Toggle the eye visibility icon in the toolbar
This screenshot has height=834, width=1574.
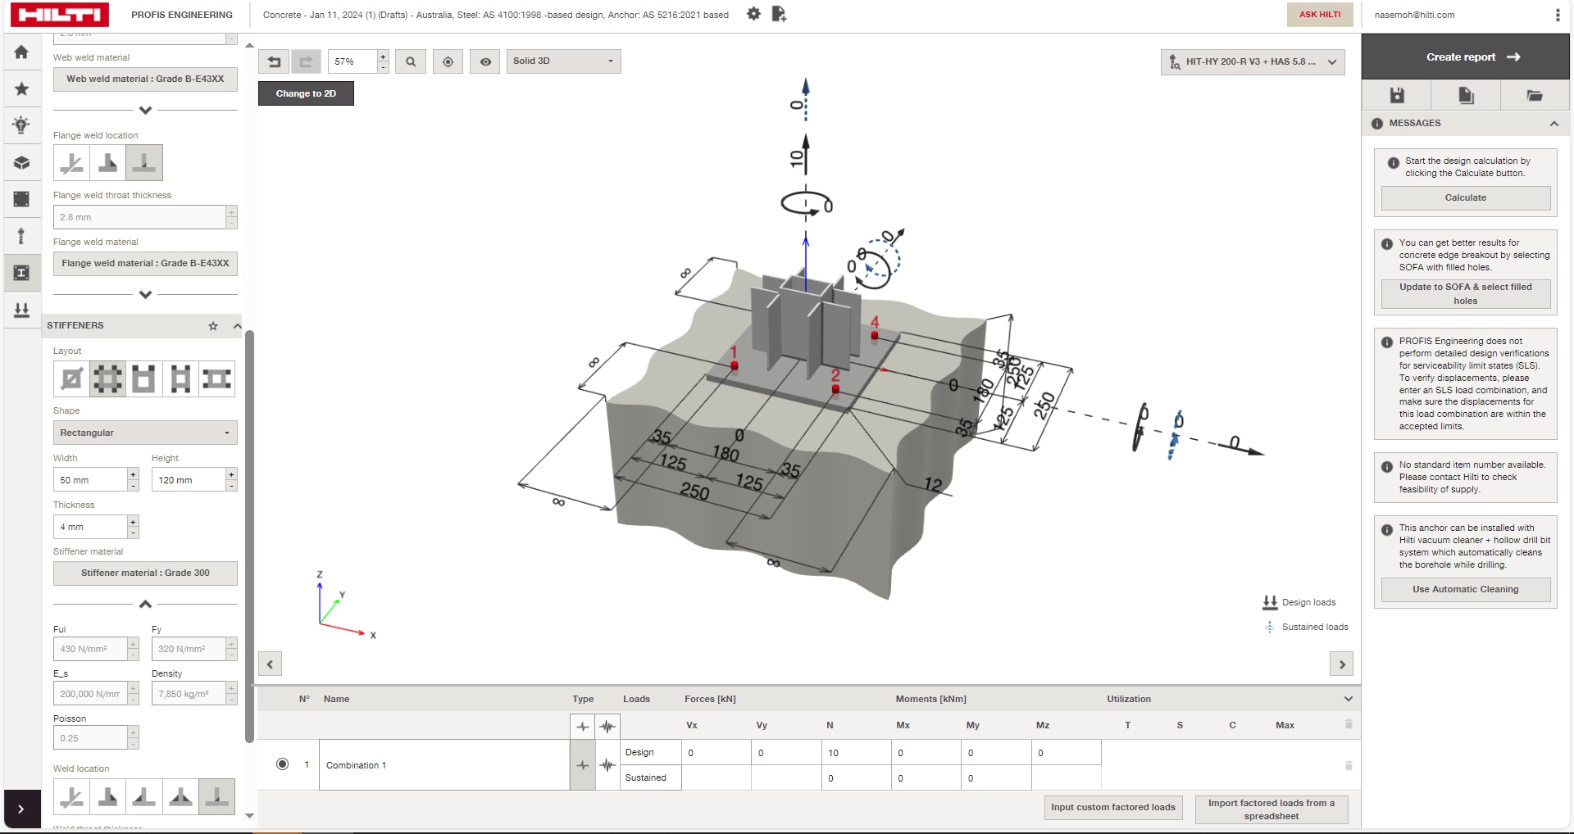click(484, 61)
